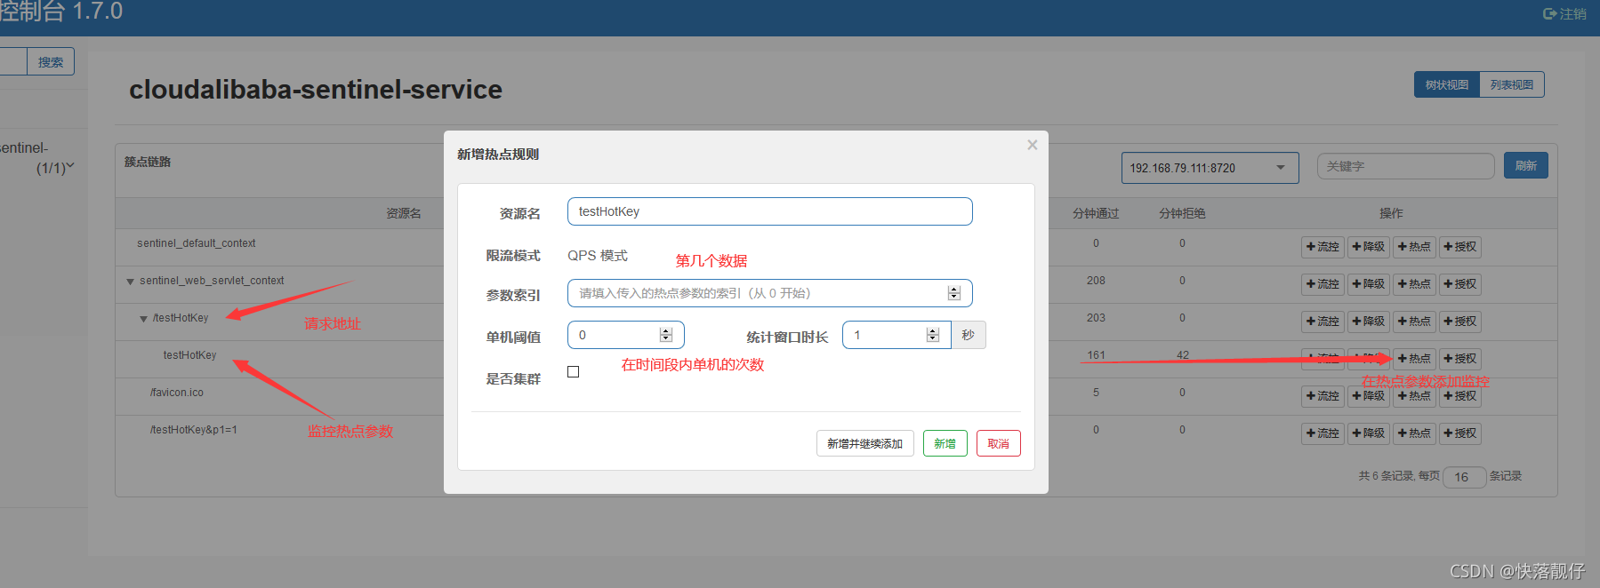The width and height of the screenshot is (1600, 588).
Task: Add 热点 for sentinel_default_context row
Action: click(1414, 247)
